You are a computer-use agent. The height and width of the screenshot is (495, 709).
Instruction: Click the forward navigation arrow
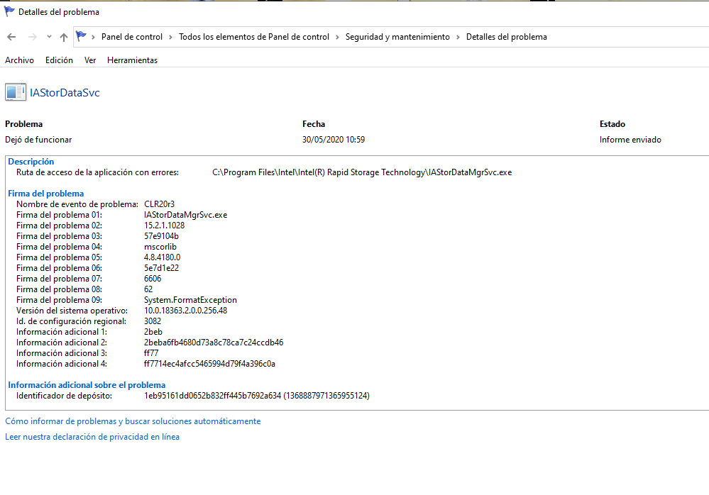[x=32, y=37]
